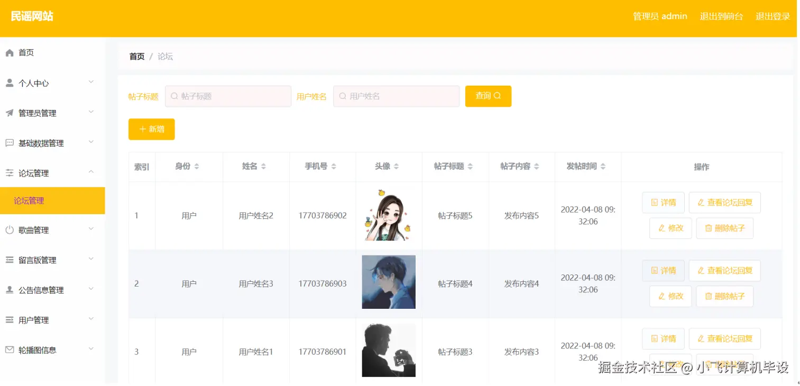The image size is (800, 386).
Task: Click 退出登录 in the header
Action: pos(773,16)
